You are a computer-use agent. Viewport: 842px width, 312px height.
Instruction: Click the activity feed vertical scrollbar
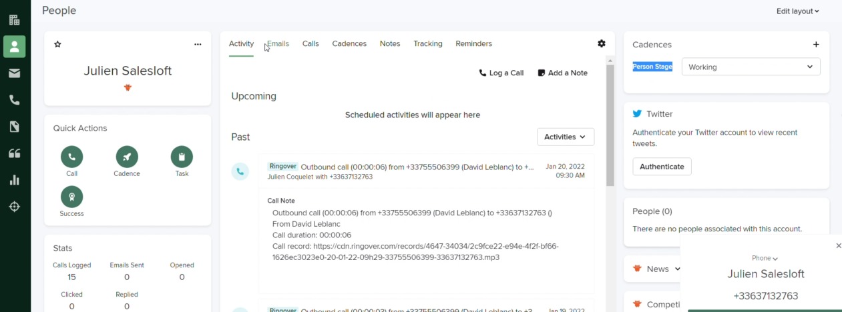[x=610, y=125]
